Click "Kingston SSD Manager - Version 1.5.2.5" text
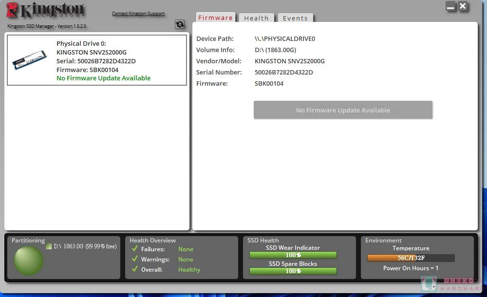Image resolution: width=487 pixels, height=297 pixels. 47,26
